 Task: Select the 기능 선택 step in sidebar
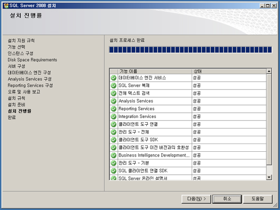[16, 47]
